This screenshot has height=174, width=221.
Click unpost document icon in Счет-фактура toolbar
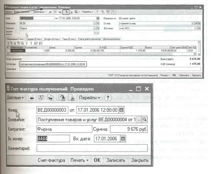click(x=71, y=98)
